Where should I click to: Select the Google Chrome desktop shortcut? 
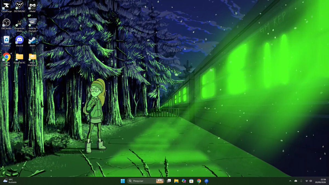click(6, 59)
